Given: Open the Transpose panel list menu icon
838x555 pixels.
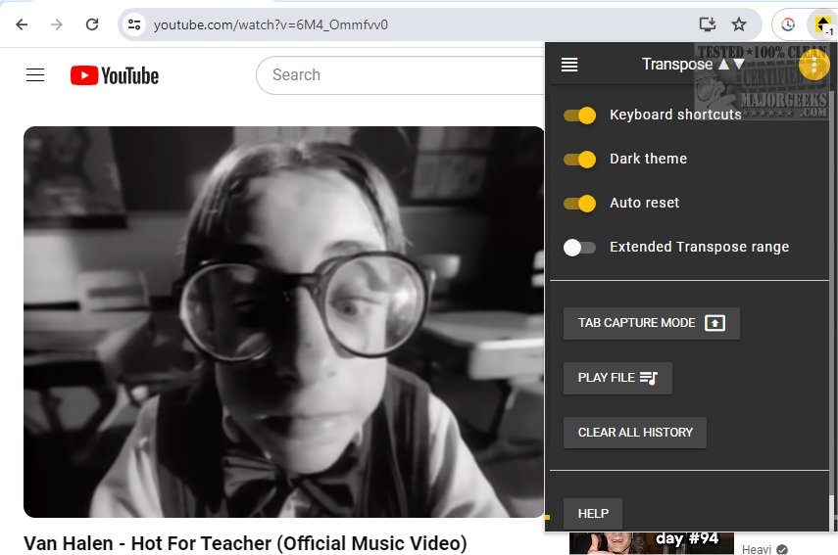Looking at the screenshot, I should pyautogui.click(x=569, y=65).
